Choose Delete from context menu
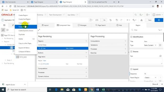Image resolution: width=164 pixels, height=92 pixels. 26,39
